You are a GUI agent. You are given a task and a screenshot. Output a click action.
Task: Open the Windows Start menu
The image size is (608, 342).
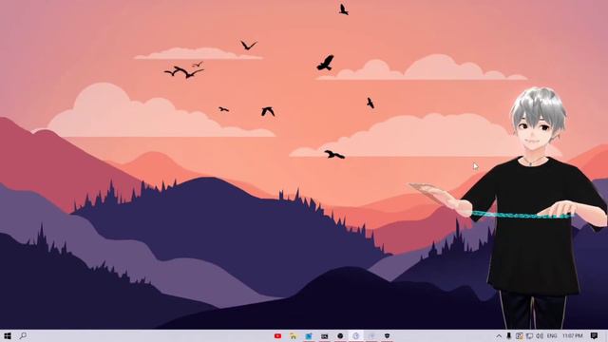point(8,335)
